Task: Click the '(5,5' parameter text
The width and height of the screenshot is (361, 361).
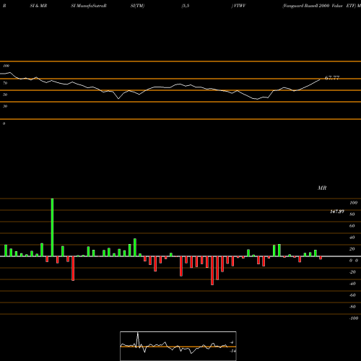Action: point(186,6)
